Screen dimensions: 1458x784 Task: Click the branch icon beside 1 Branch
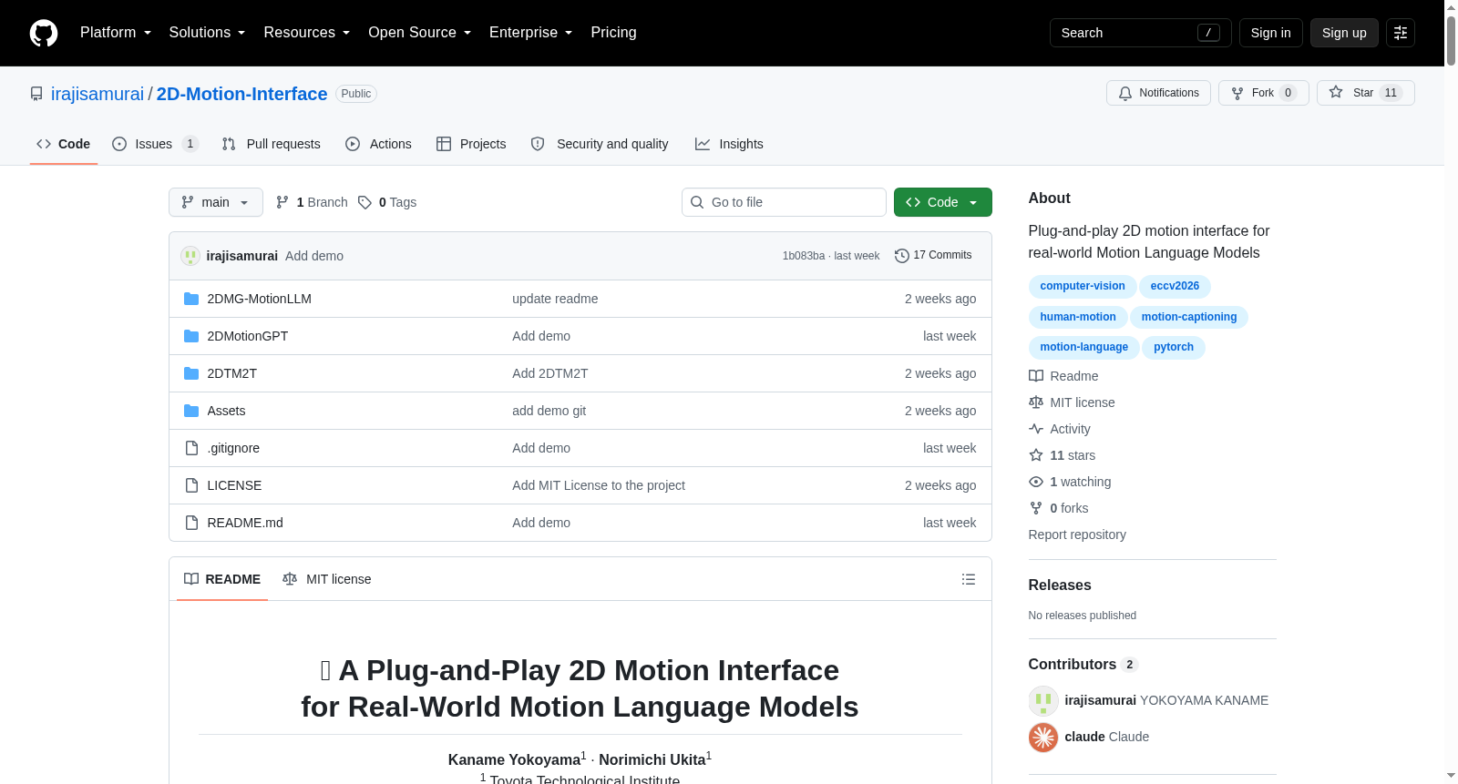[282, 202]
